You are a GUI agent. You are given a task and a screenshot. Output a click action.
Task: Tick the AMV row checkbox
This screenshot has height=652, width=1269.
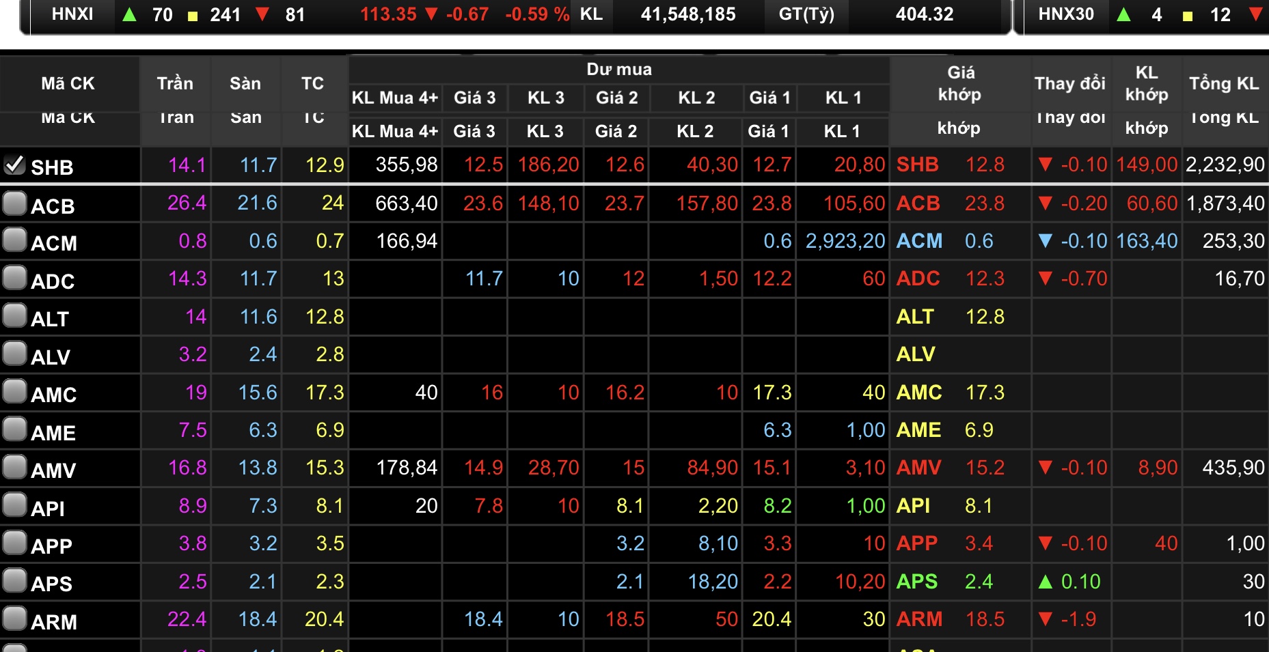(14, 467)
